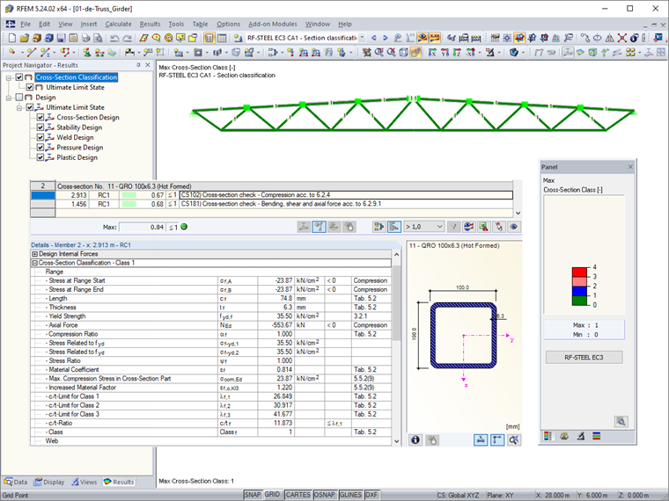Toggle CARTES in the status bar

[x=298, y=495]
